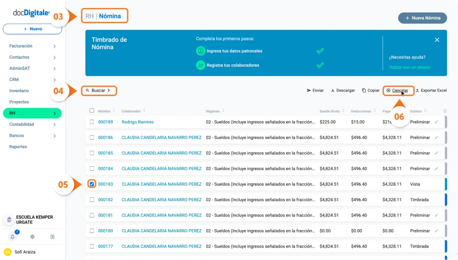Click the docDigitales logo
This screenshot has height=260, width=458.
coord(31,13)
